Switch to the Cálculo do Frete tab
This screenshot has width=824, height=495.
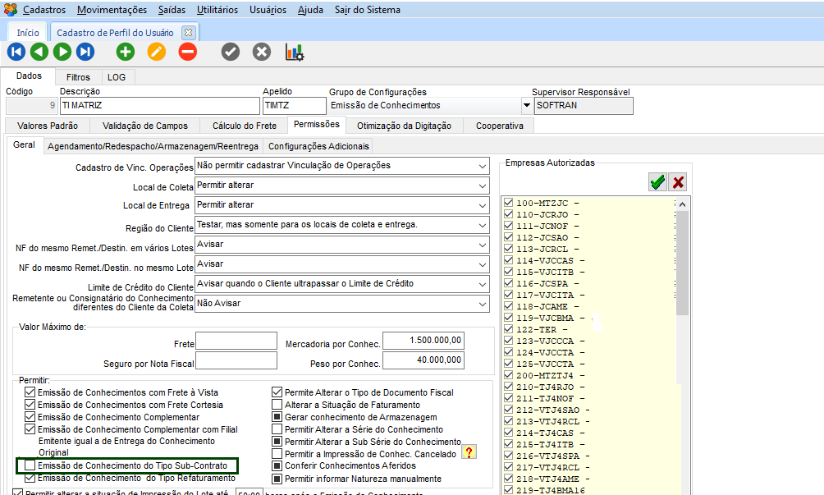244,126
